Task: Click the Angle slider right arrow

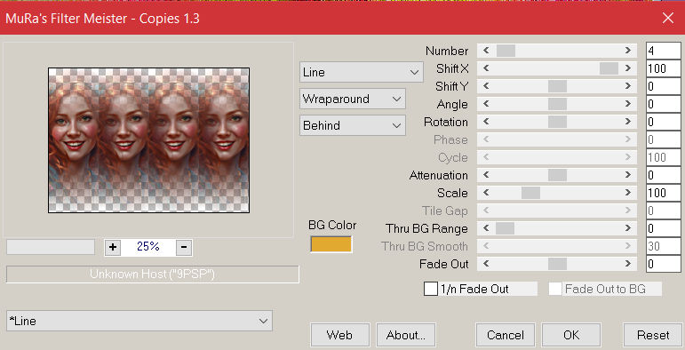Action: (628, 104)
